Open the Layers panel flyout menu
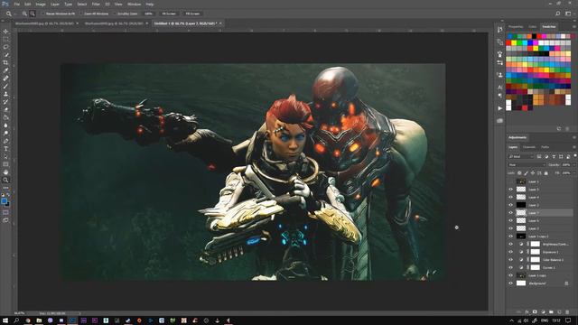Screen dimensions: 578x325 point(574,147)
